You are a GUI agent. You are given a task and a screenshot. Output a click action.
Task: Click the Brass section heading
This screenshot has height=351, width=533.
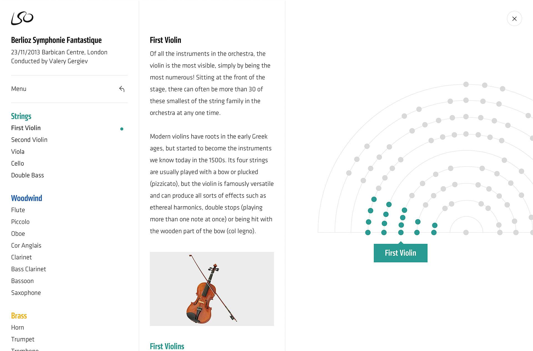[19, 316]
